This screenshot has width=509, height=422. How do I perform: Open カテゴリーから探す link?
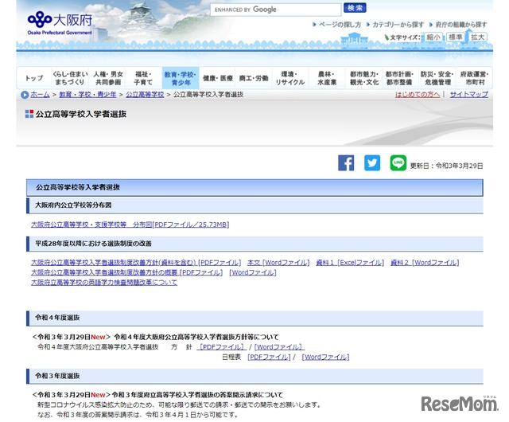[398, 25]
